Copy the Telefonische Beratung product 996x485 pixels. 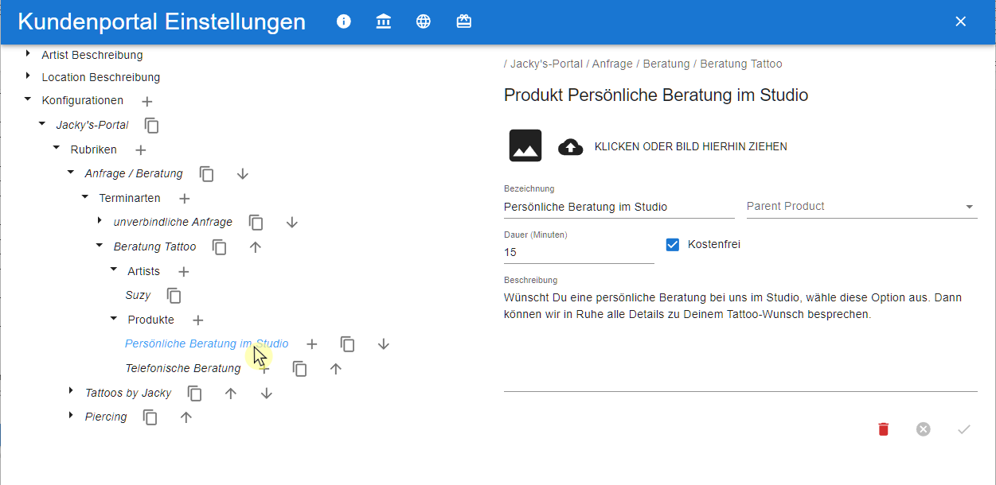click(299, 369)
